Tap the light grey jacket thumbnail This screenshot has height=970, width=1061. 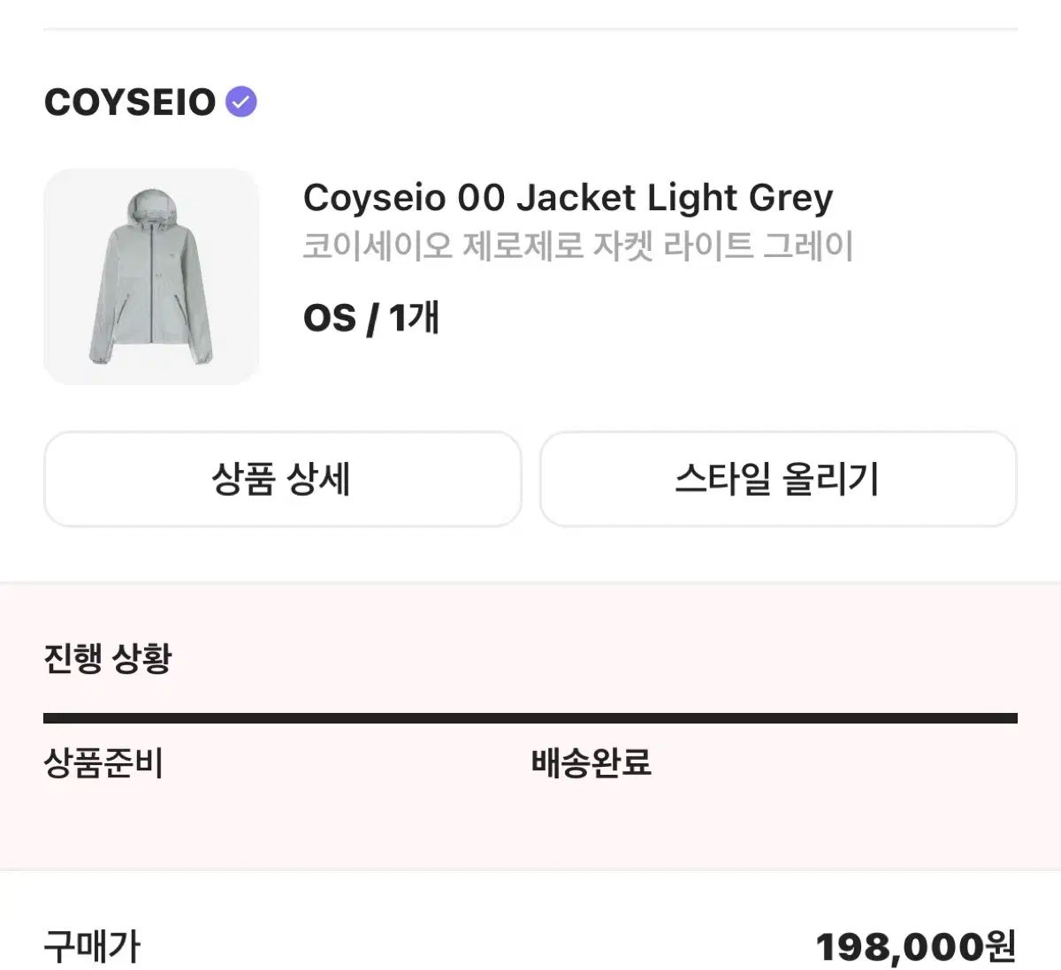coord(151,277)
